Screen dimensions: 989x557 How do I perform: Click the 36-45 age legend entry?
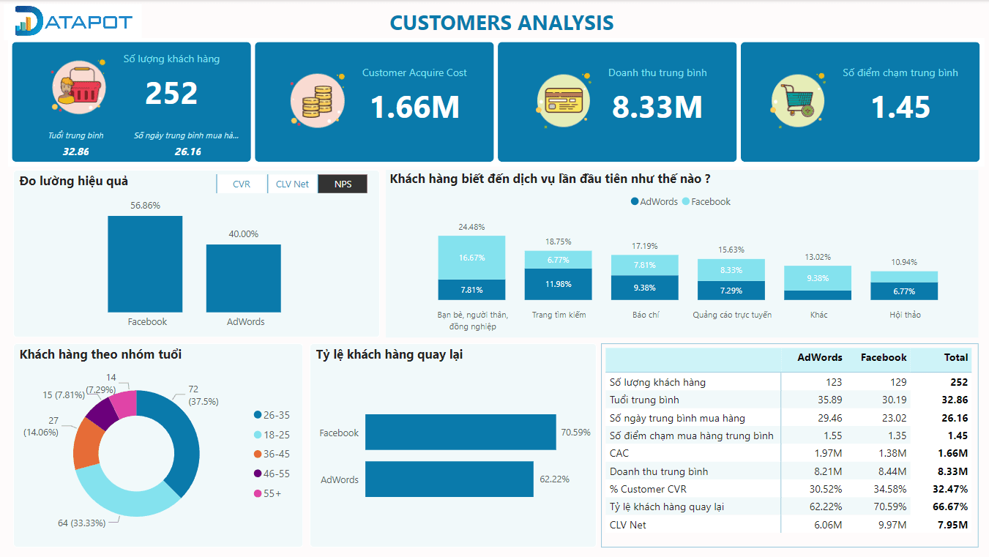point(272,455)
